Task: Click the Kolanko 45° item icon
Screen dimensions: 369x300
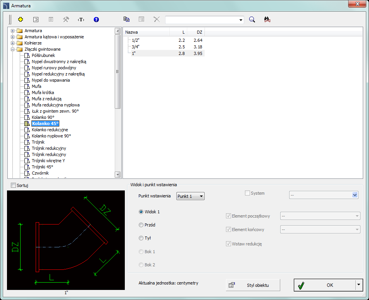Action: (x=27, y=123)
